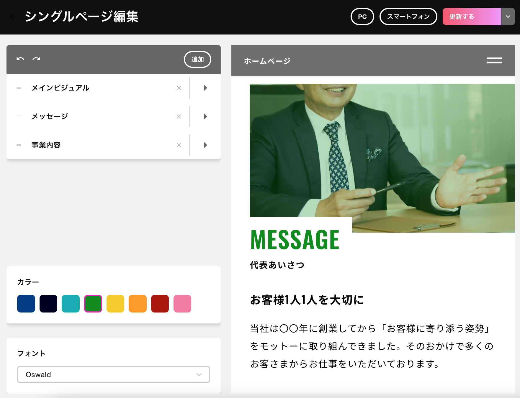This screenshot has width=520, height=398.
Task: Select the dark red color swatch
Action: pyautogui.click(x=160, y=303)
